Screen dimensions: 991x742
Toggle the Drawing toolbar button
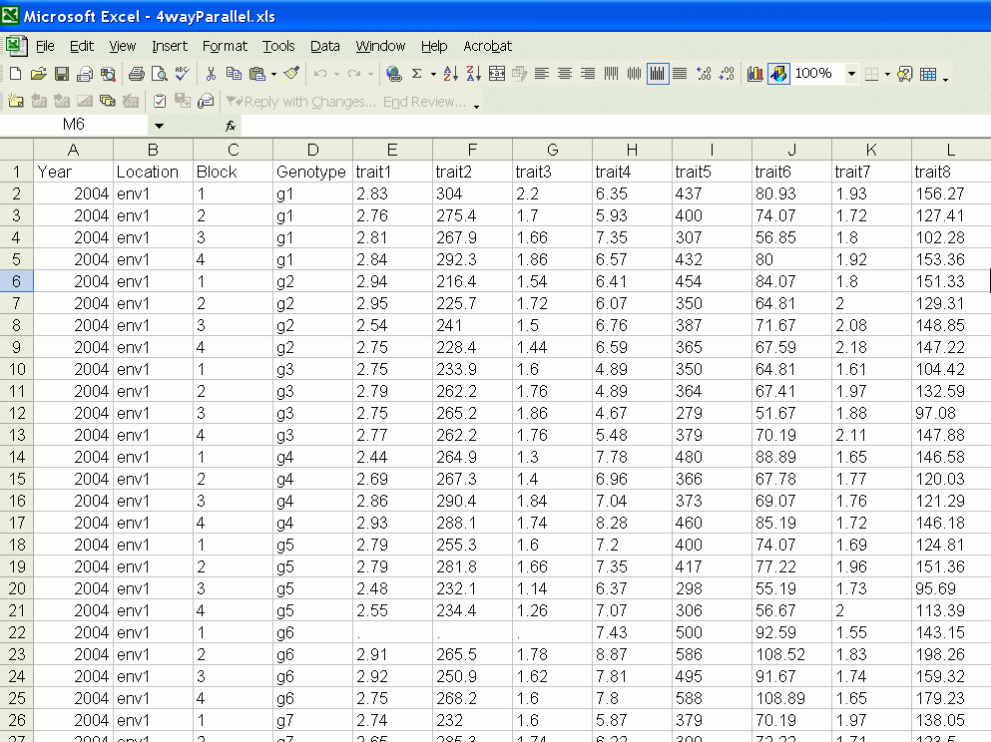point(779,74)
